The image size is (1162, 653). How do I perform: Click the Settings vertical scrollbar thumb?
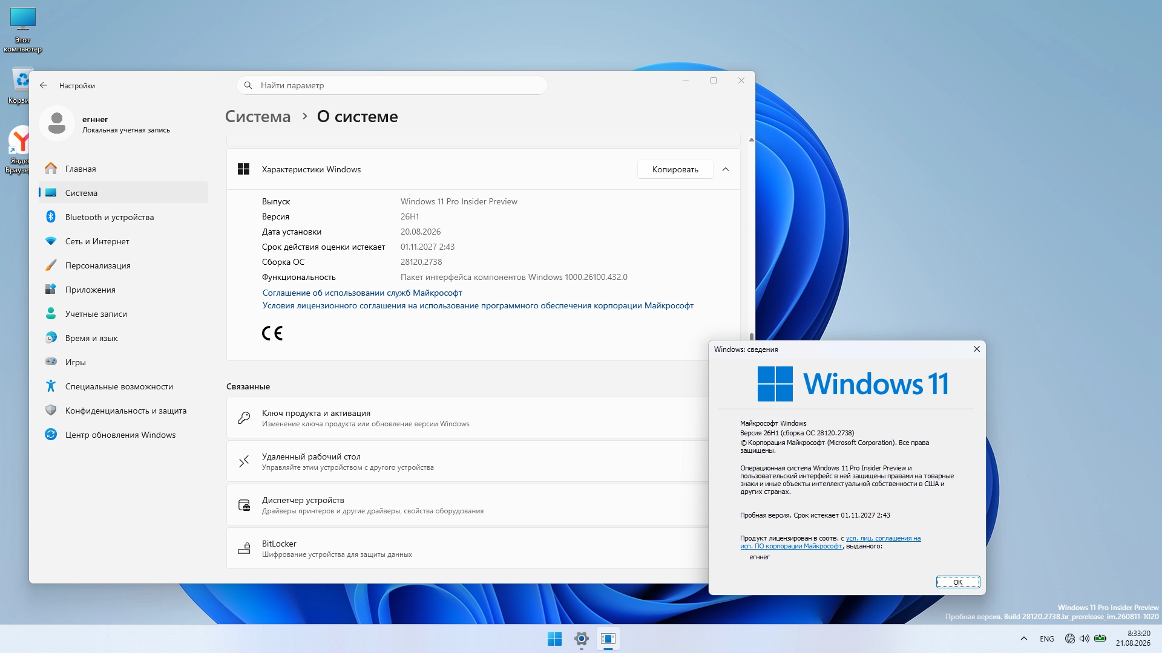point(751,337)
